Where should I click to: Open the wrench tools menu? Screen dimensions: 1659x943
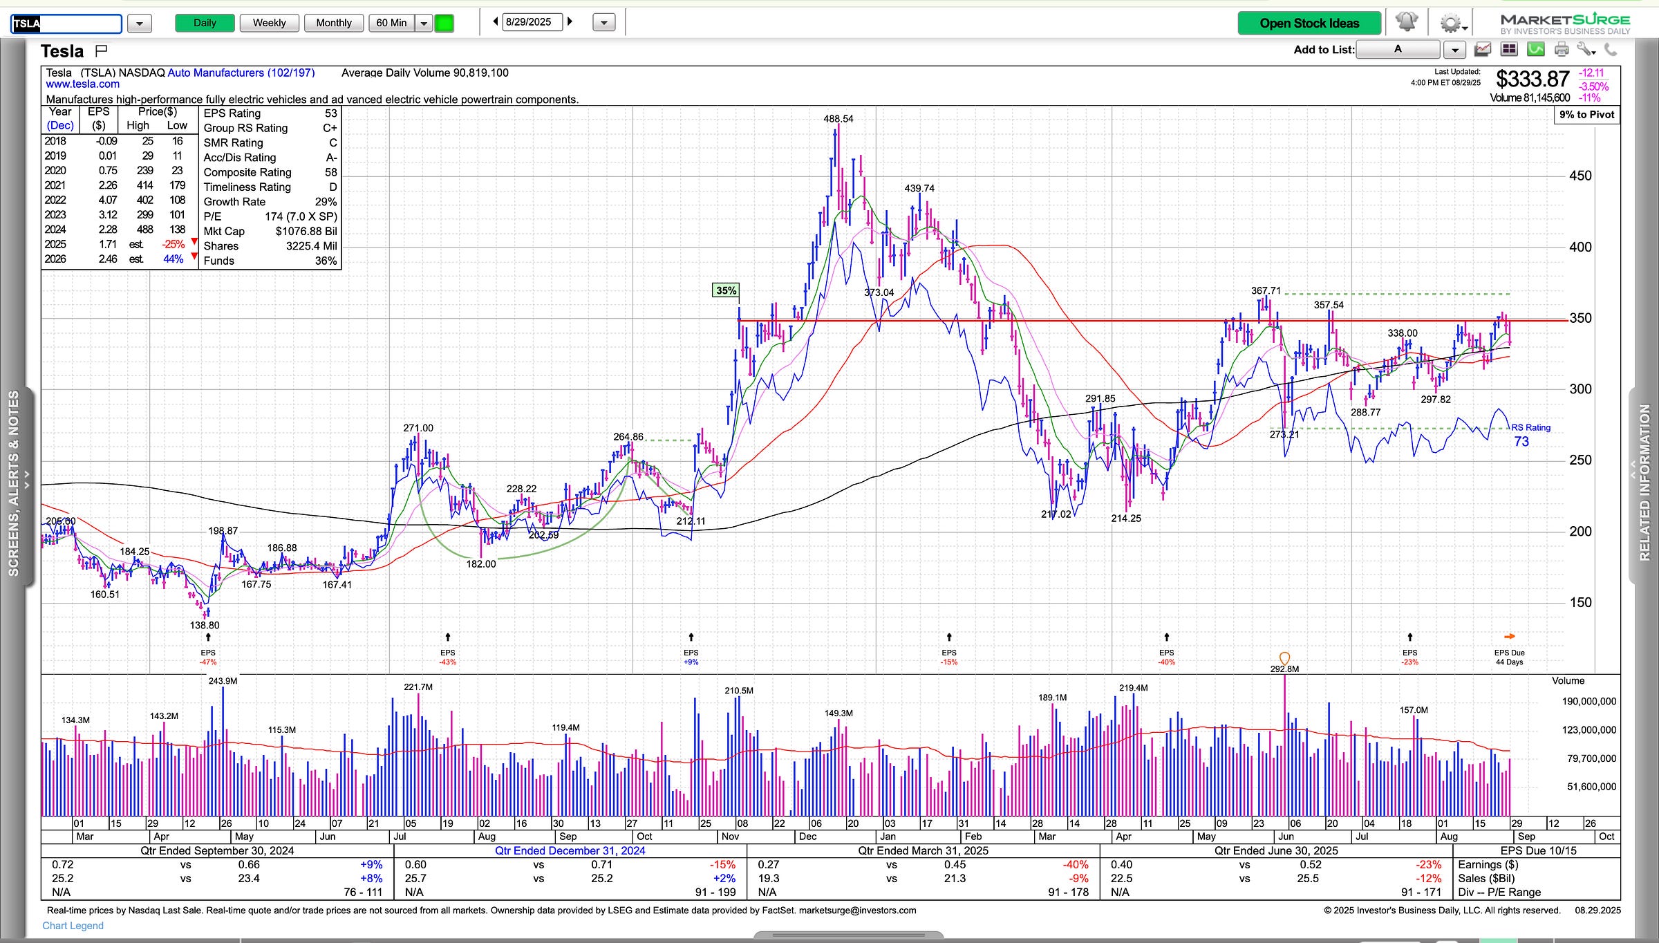(x=1586, y=50)
